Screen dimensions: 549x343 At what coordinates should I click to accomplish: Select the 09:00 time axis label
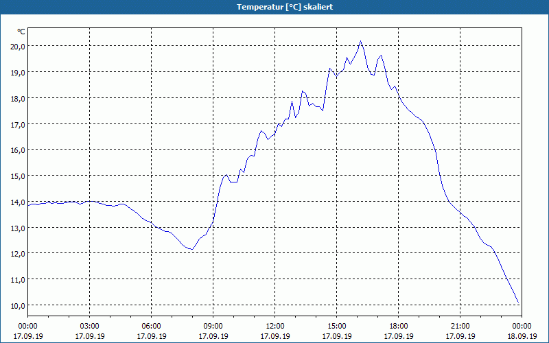coord(213,327)
